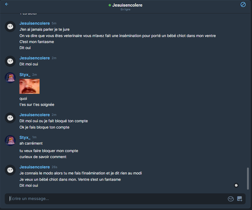Viewport: 252px width, 210px height.
Task: Select the message 'Ok je fais bloque ton compte'
Action: click(x=44, y=127)
